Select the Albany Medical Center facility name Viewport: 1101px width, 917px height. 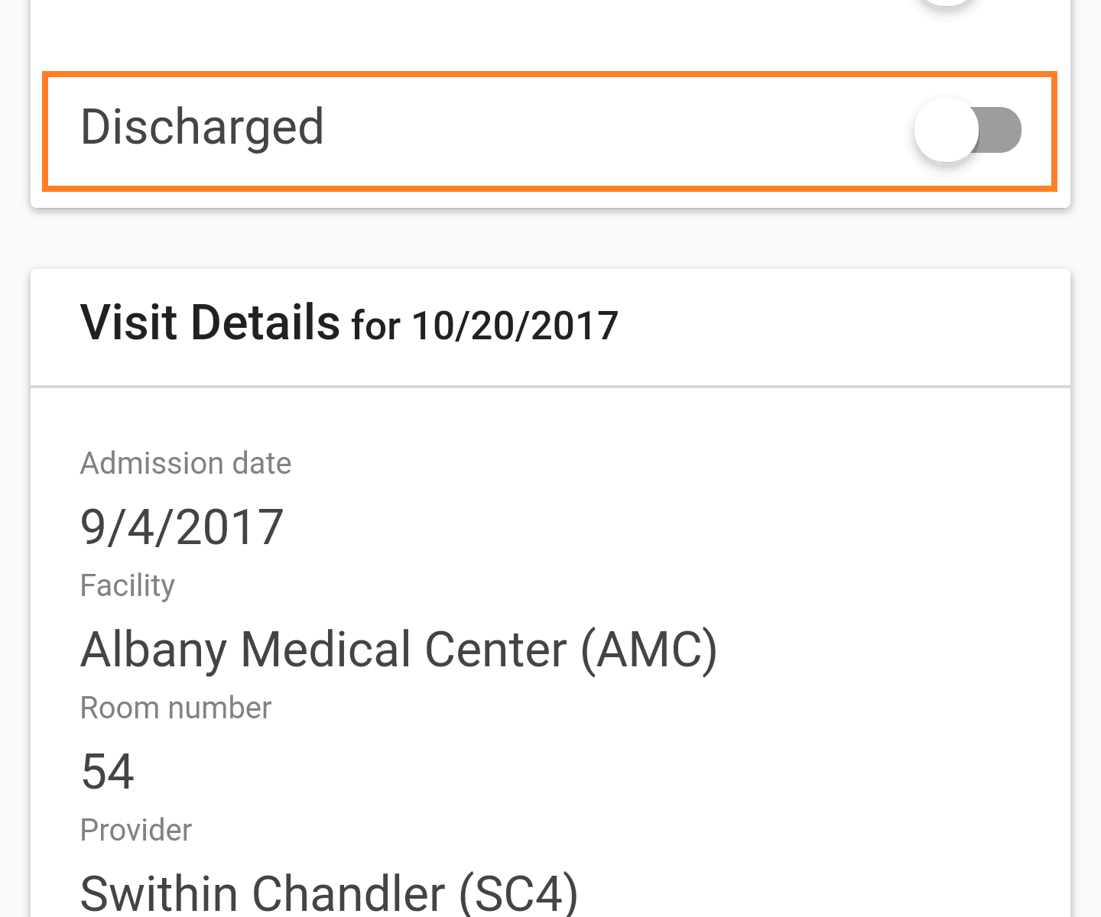point(323,650)
